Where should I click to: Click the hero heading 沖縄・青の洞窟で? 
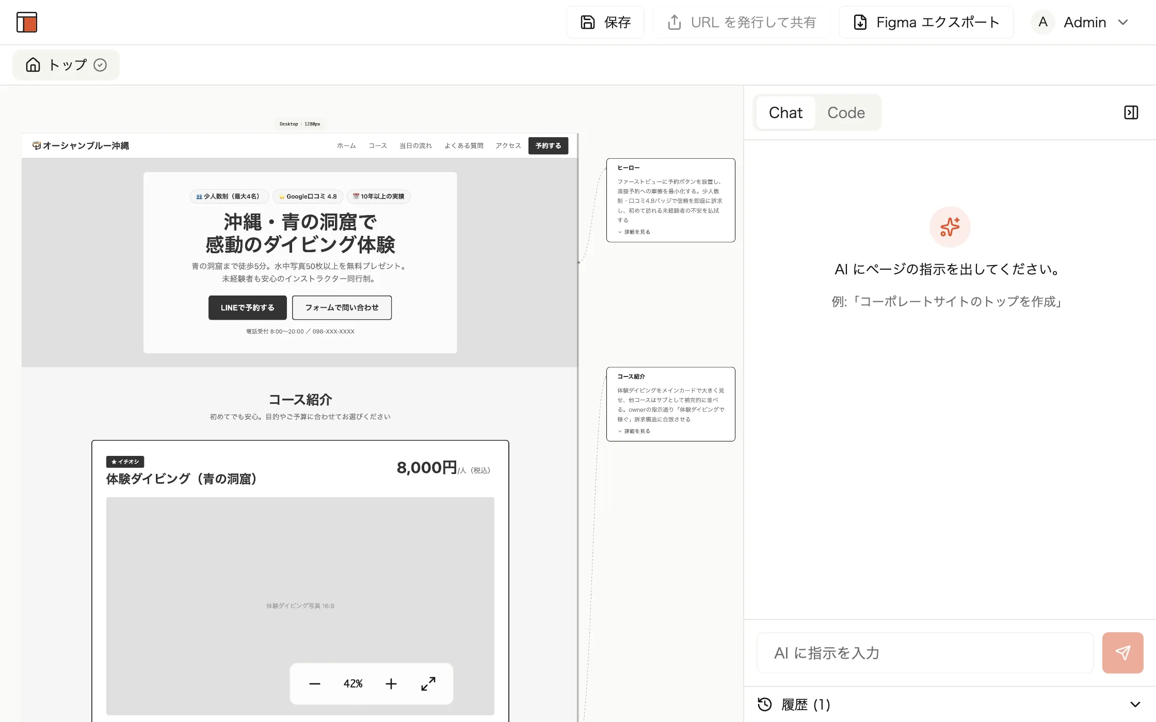[300, 222]
